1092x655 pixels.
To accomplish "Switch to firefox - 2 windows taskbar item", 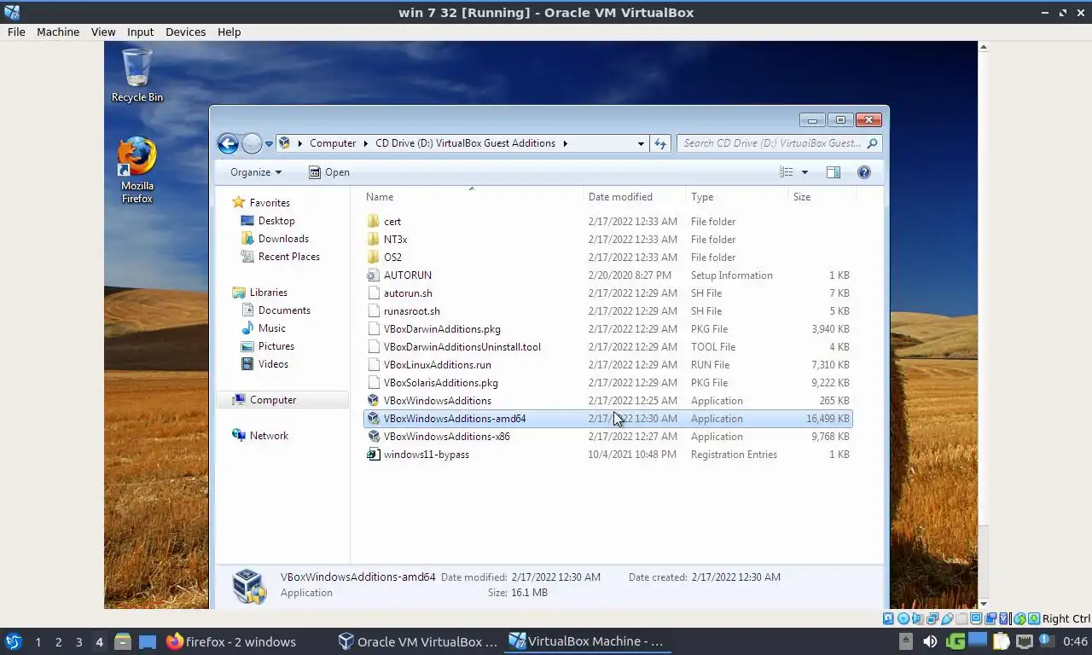I will click(x=232, y=641).
